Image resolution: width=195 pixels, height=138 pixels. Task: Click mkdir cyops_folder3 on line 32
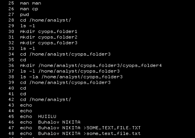click(49, 43)
